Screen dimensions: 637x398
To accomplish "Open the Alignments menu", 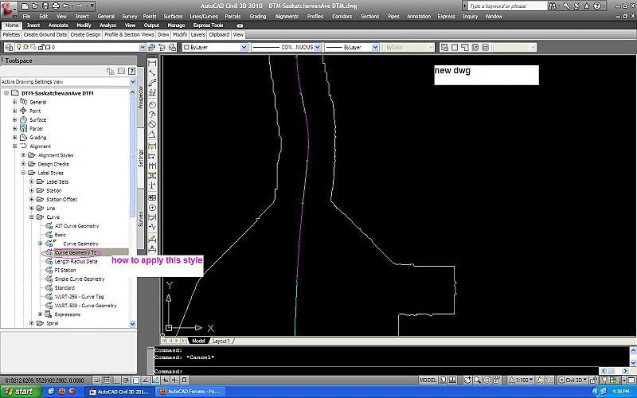I will 287,16.
